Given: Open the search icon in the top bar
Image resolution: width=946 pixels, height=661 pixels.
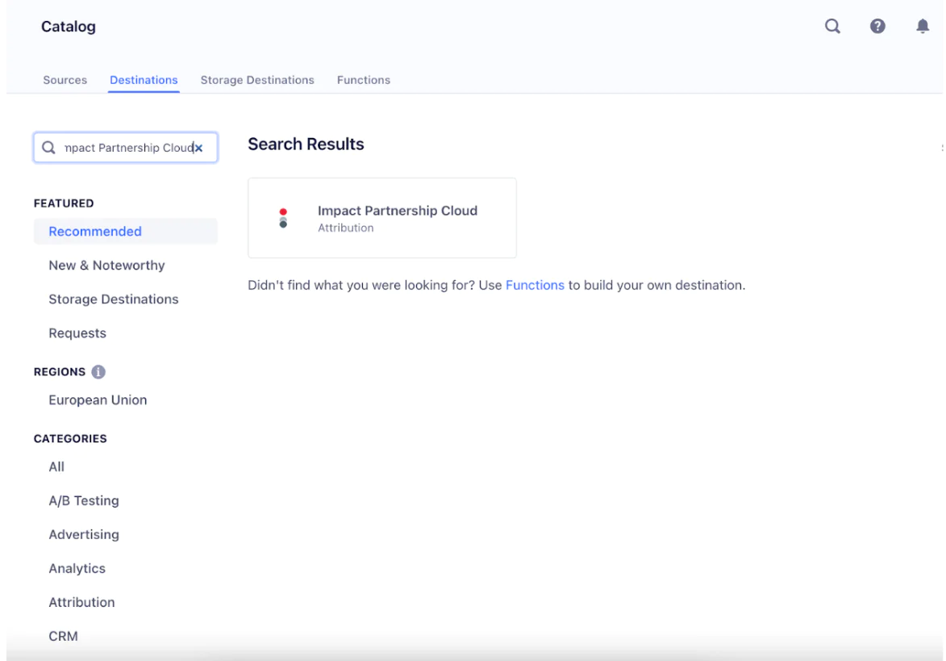Looking at the screenshot, I should 831,26.
